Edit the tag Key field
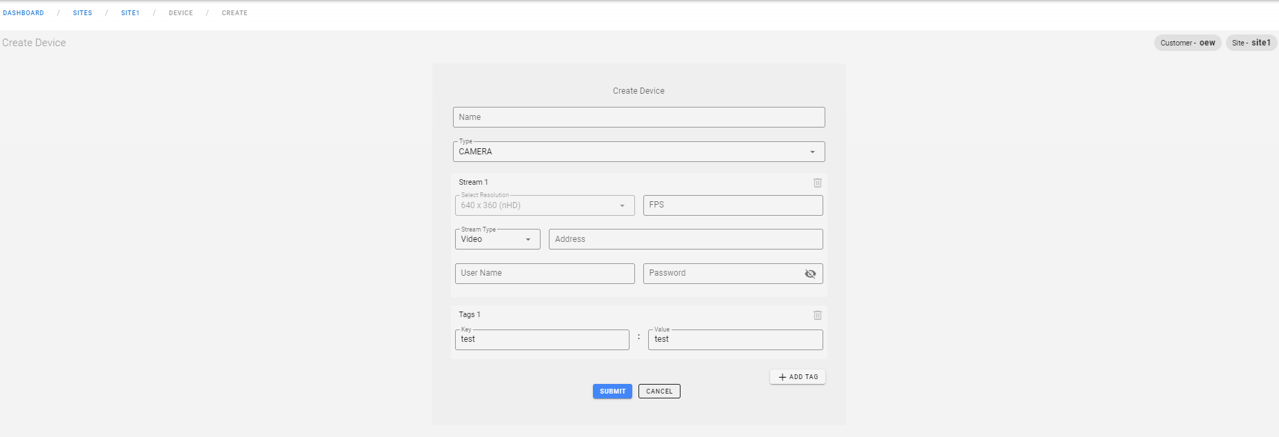The width and height of the screenshot is (1279, 437). [541, 340]
